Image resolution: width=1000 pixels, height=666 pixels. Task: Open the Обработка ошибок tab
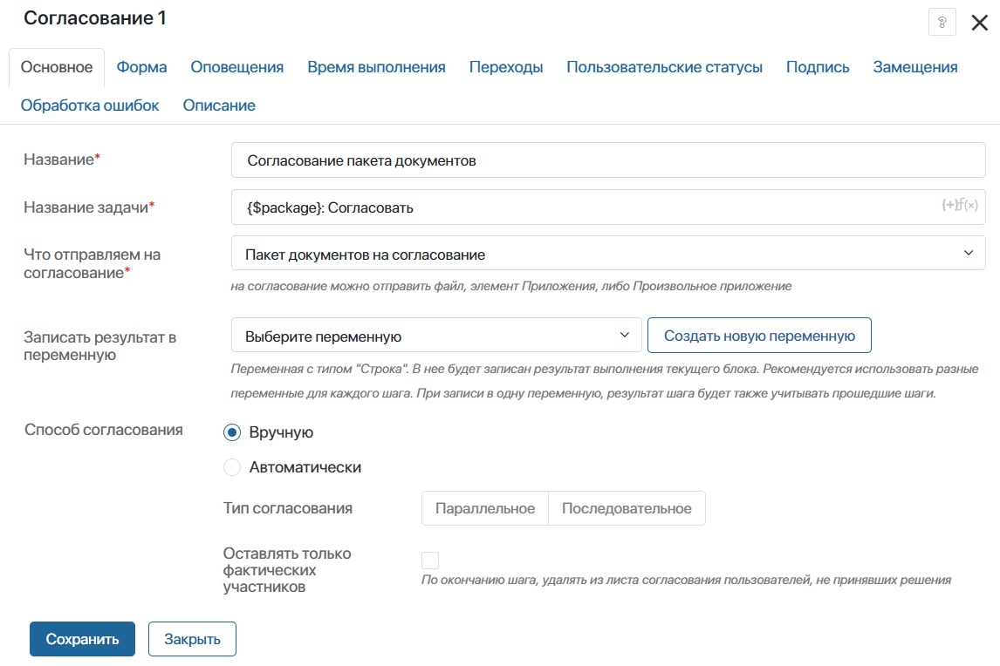(90, 105)
